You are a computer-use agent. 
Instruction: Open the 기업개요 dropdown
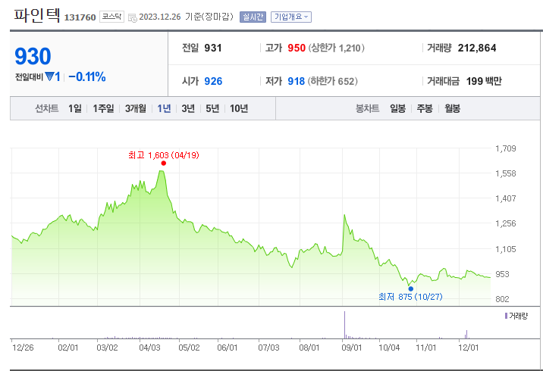291,17
